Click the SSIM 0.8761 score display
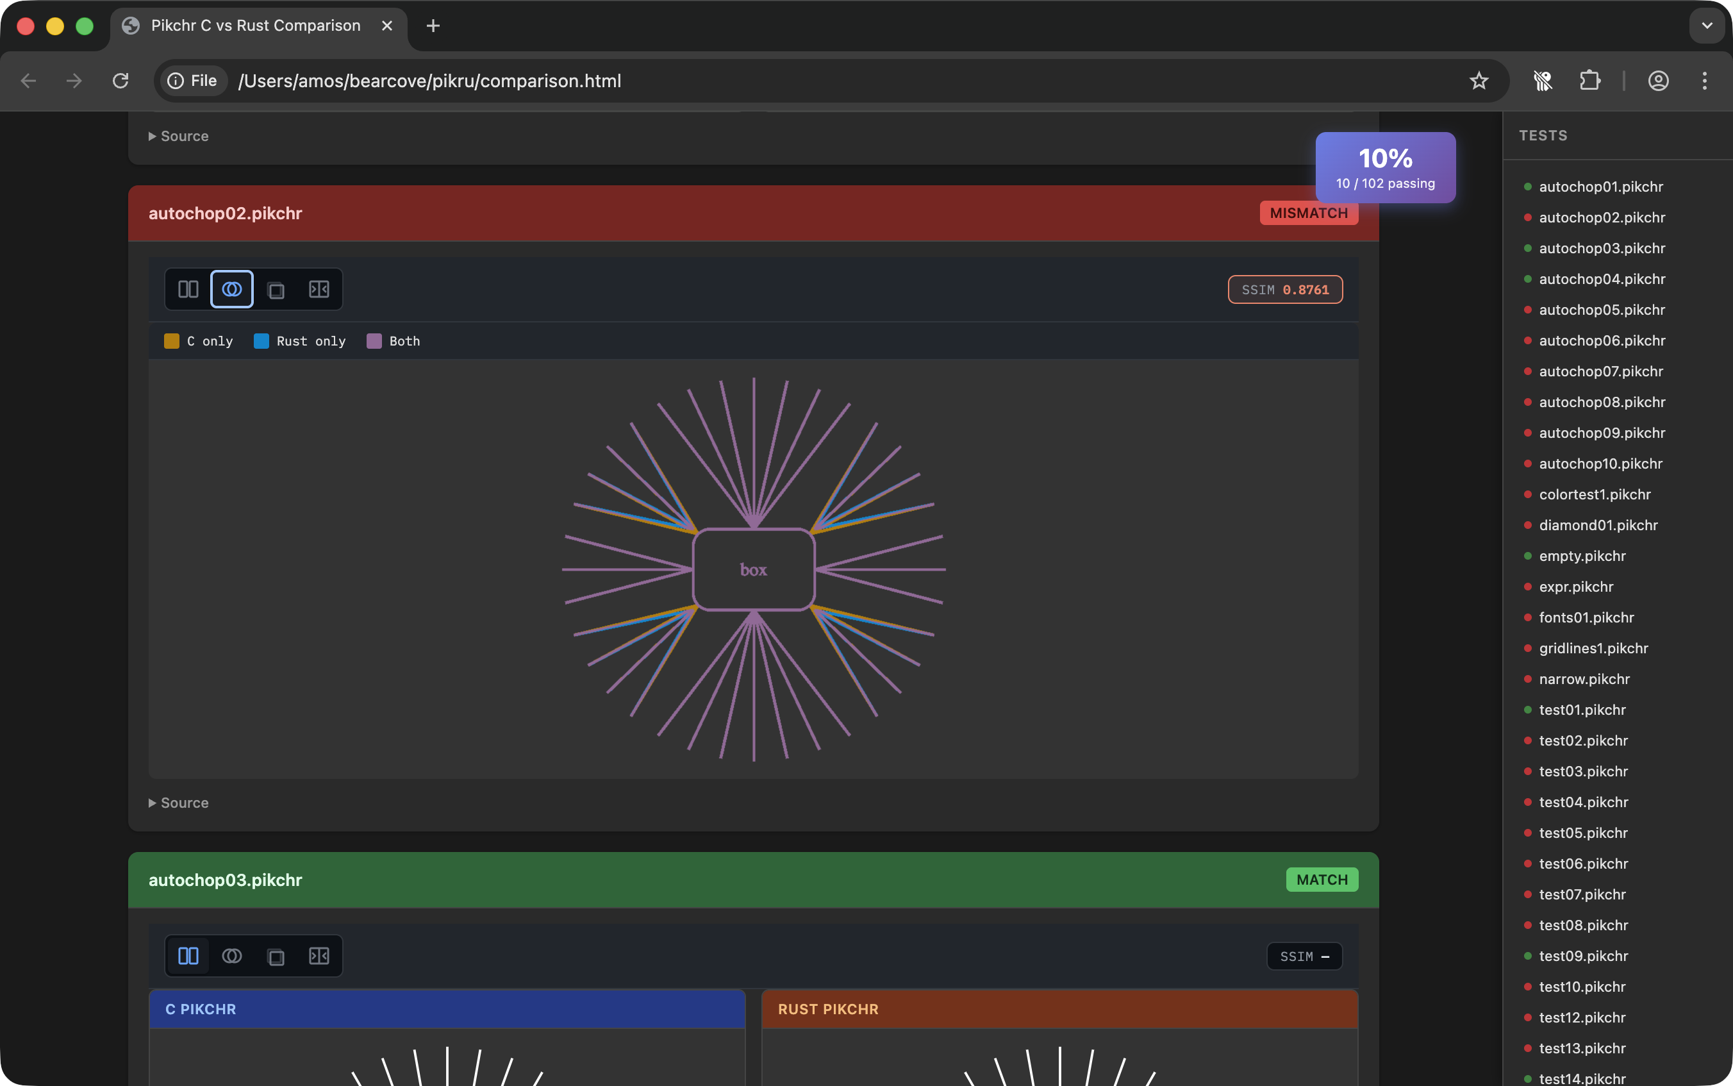The width and height of the screenshot is (1733, 1086). [x=1284, y=288]
